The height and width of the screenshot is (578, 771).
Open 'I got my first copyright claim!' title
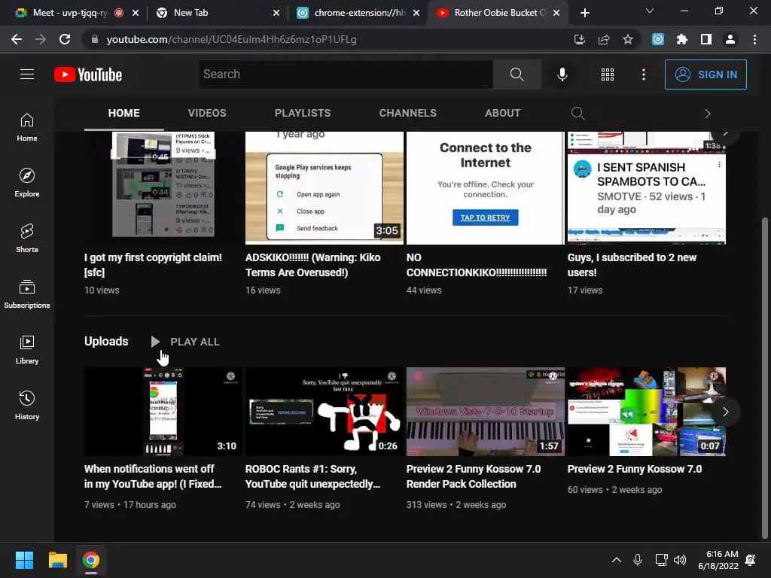tap(153, 265)
